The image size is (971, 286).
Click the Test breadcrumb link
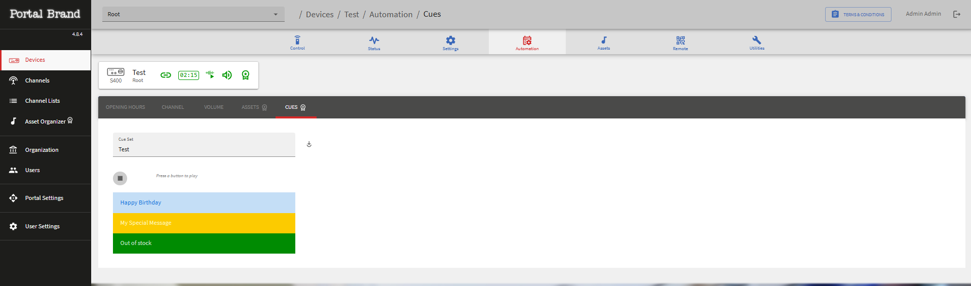pos(352,14)
